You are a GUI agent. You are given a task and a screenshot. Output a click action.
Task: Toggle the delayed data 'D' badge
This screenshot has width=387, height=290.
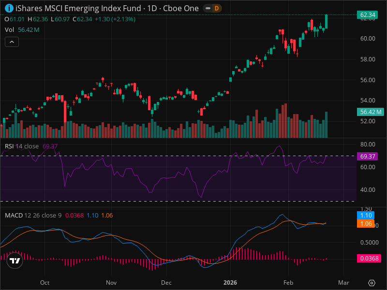click(x=216, y=8)
